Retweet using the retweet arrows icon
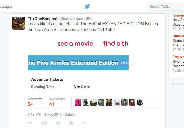This screenshot has width=184, height=128. click(44, 123)
